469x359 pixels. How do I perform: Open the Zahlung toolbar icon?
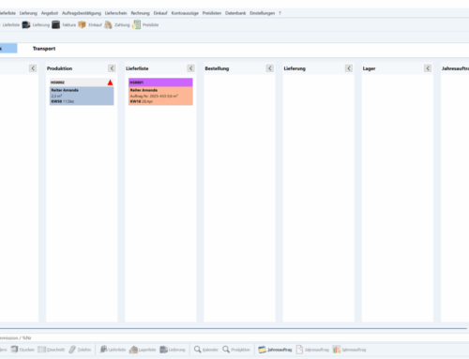coord(108,25)
